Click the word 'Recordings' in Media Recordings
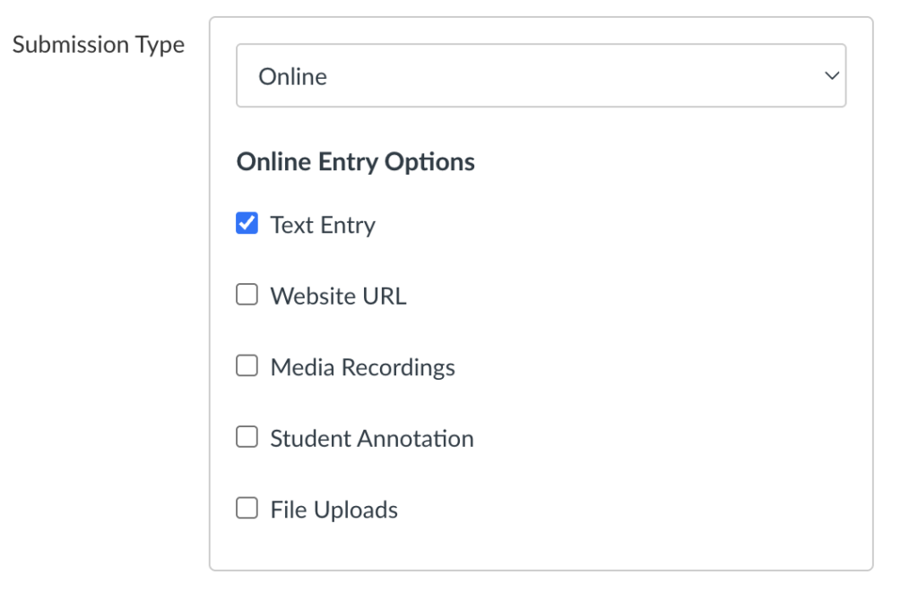Screen dimensions: 918x601 pos(398,368)
